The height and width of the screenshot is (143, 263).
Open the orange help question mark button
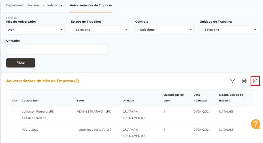click(x=255, y=124)
